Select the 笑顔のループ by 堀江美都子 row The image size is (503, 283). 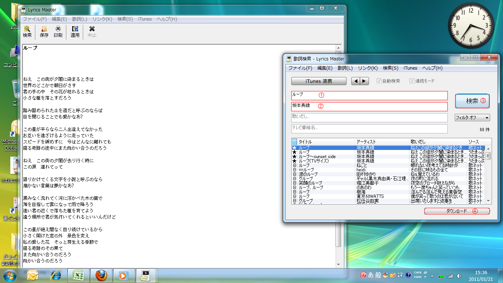[388, 183]
